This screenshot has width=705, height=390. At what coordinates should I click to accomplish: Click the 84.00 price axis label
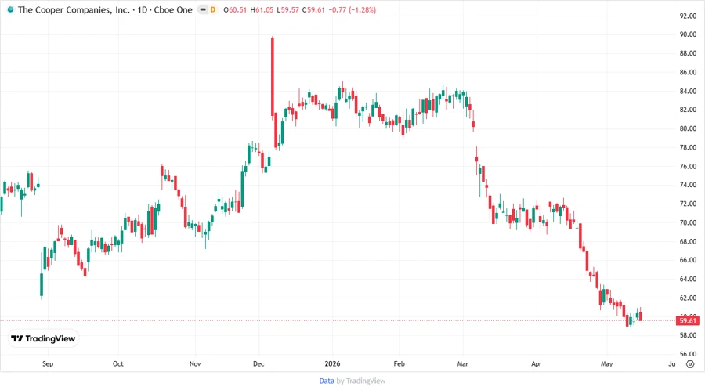tap(688, 91)
